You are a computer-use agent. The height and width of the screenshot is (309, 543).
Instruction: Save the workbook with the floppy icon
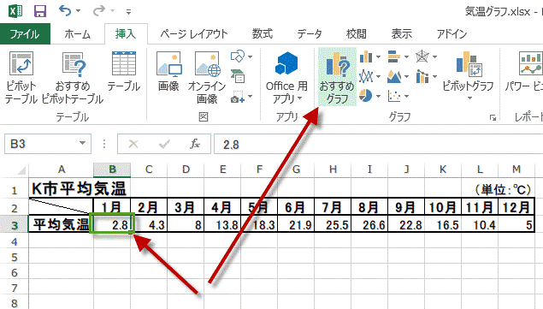coord(40,11)
